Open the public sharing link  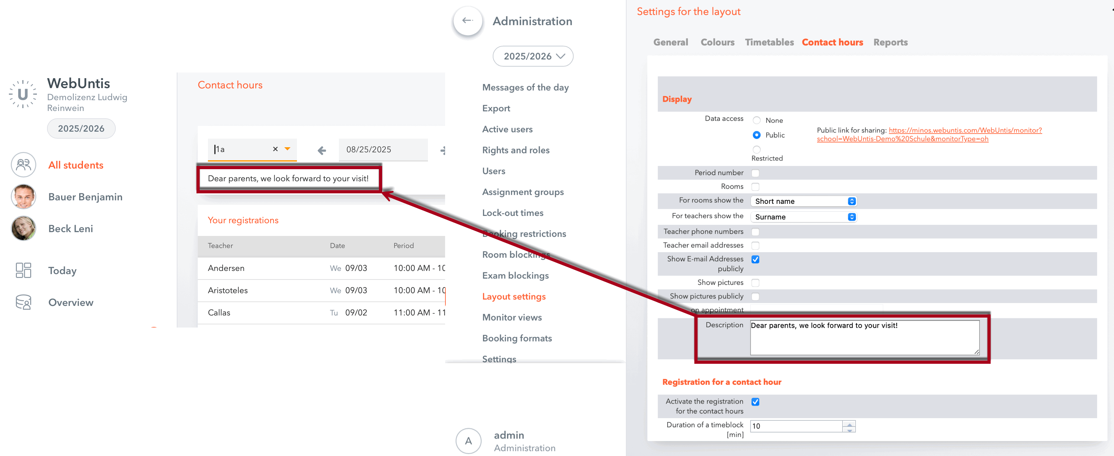965,130
